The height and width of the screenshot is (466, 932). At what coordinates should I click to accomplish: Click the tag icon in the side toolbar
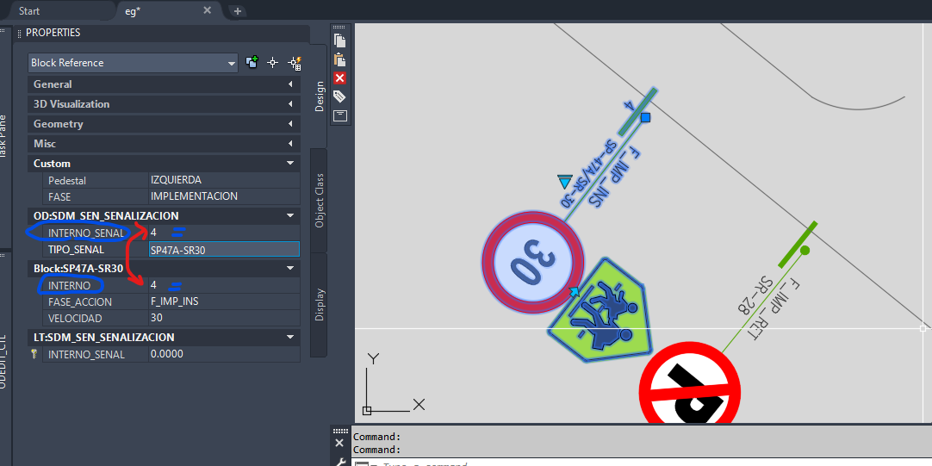tap(340, 96)
